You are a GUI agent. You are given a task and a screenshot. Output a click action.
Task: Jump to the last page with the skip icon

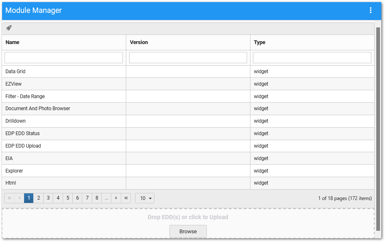pyautogui.click(x=126, y=198)
